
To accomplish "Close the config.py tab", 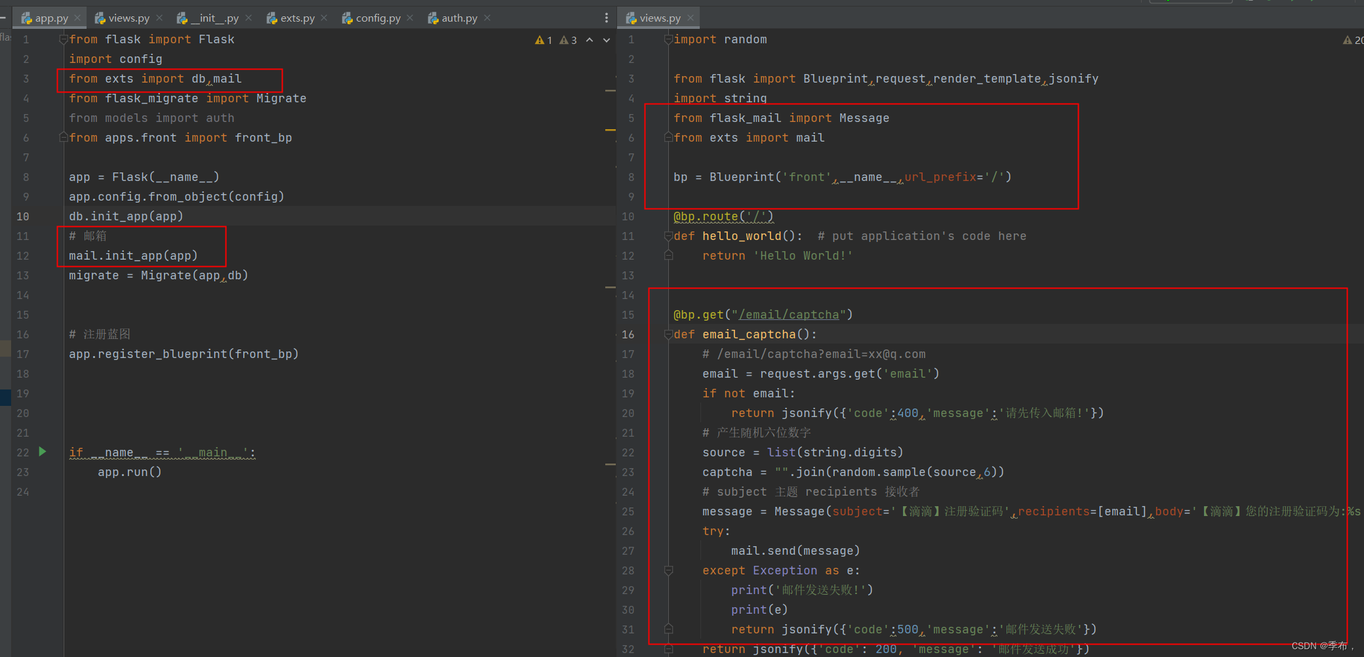I will pos(410,18).
